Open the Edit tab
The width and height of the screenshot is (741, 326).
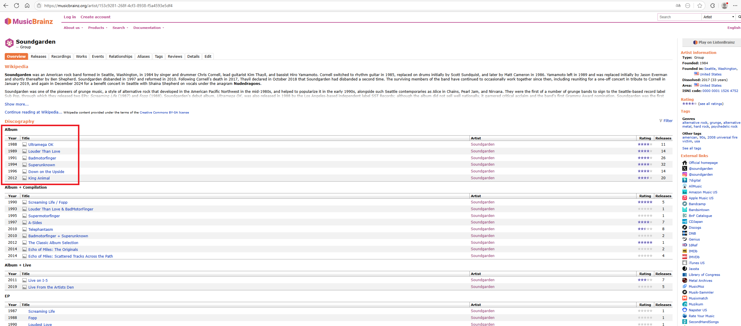[208, 57]
